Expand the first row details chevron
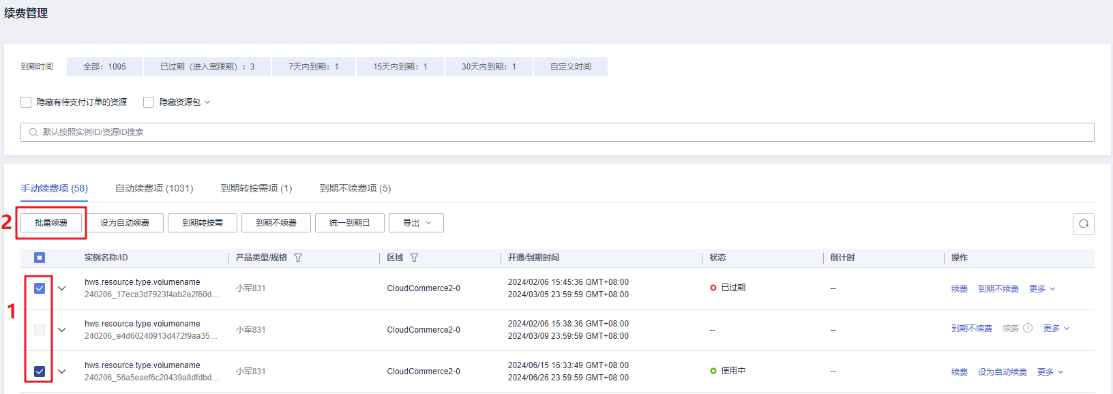 pos(62,288)
